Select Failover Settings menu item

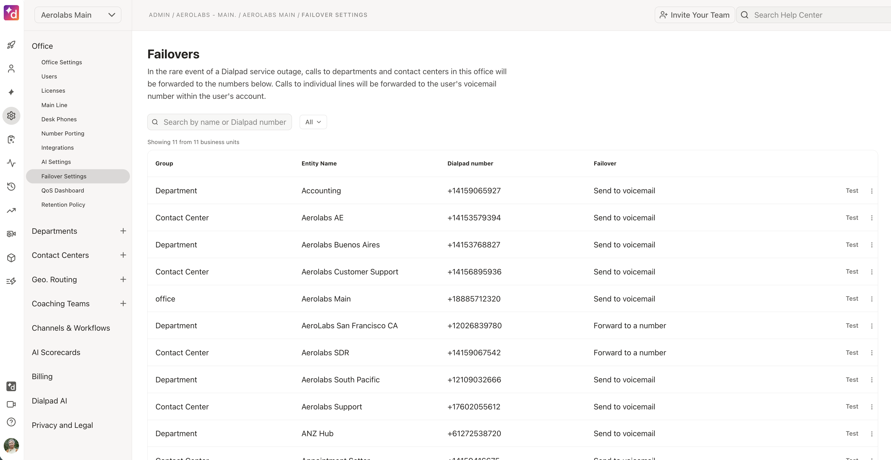pos(78,176)
